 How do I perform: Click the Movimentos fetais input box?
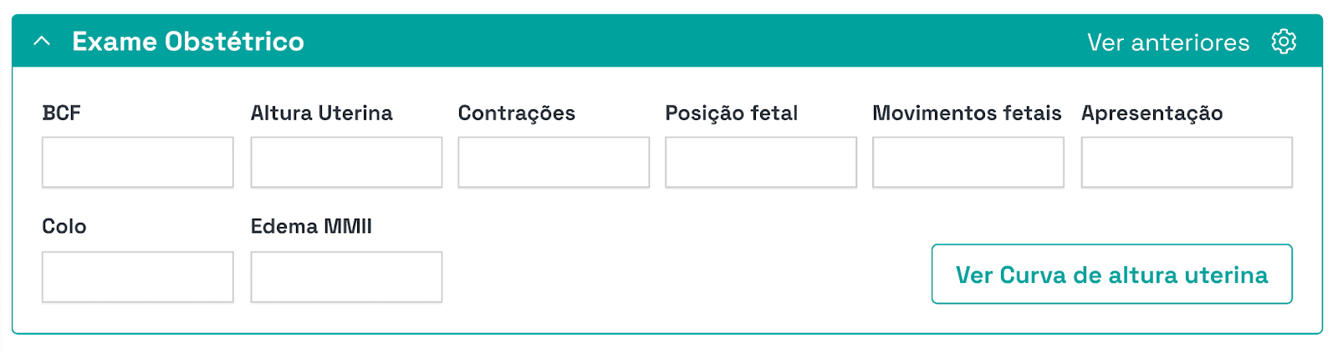968,162
